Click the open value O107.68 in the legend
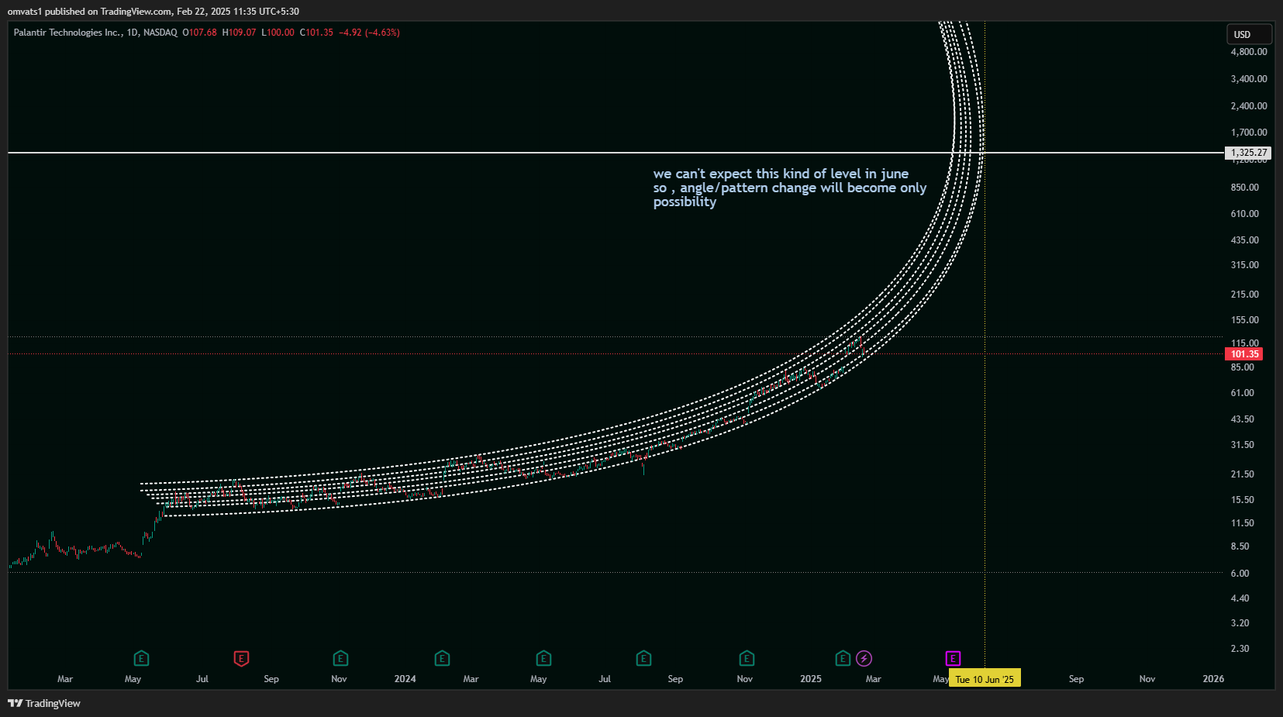This screenshot has width=1283, height=717. tap(200, 33)
